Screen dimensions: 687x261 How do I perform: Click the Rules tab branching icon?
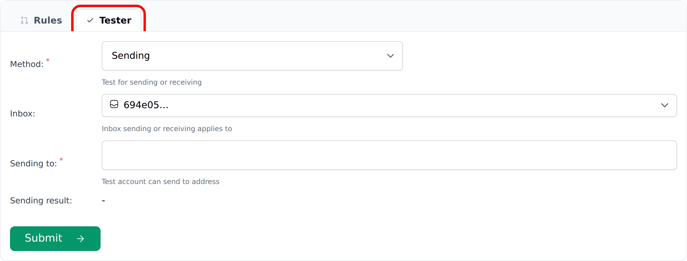(x=24, y=20)
